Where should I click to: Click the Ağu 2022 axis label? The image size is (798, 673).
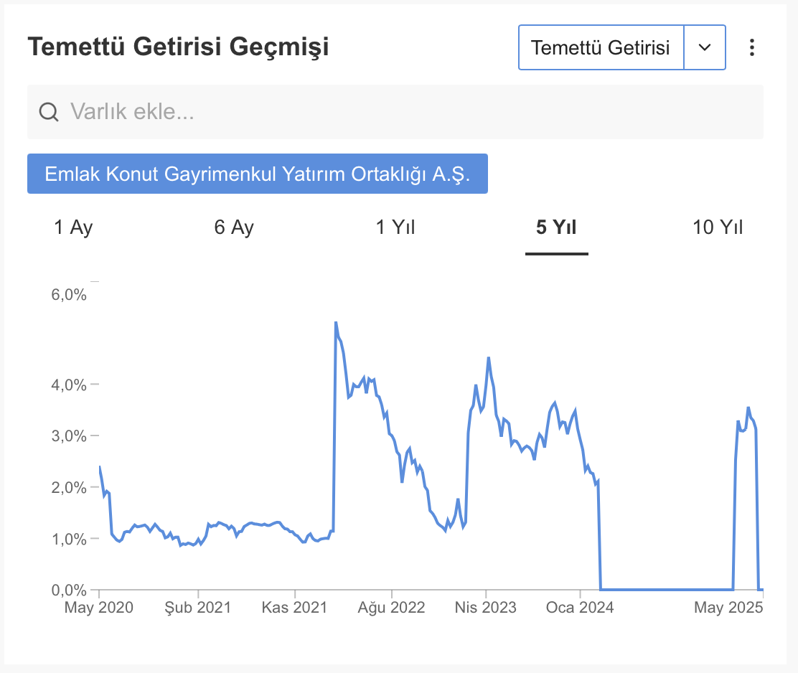pyautogui.click(x=391, y=608)
